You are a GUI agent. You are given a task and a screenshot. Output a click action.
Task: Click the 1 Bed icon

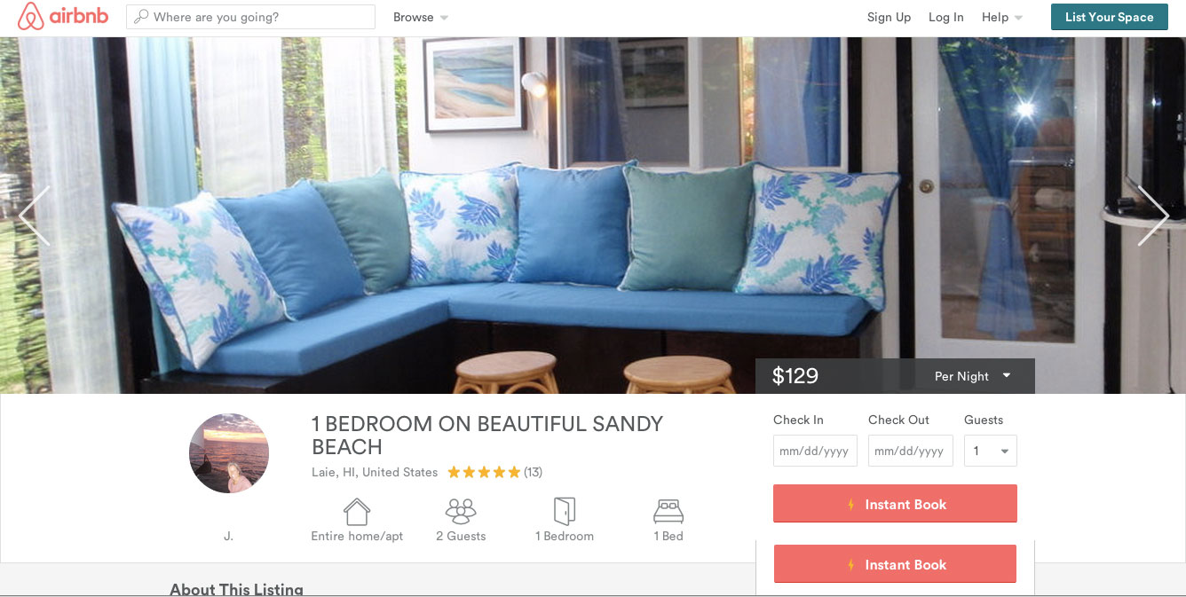click(668, 512)
